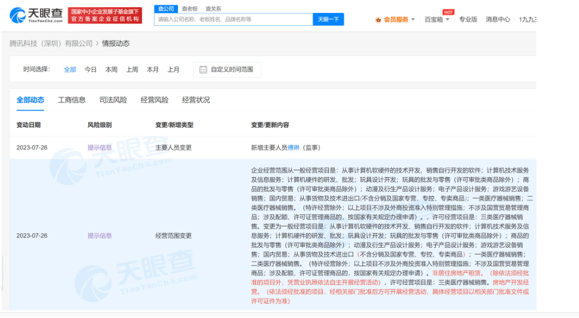Click the 情报动态 breadcrumb
Screen dimensions: 579x318
coord(116,44)
